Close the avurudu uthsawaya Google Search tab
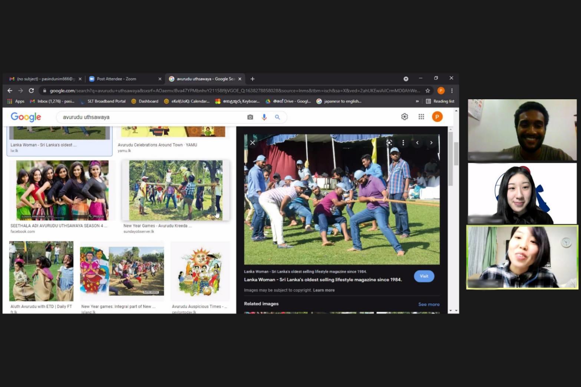Screen dimensions: 581x387 240,79
